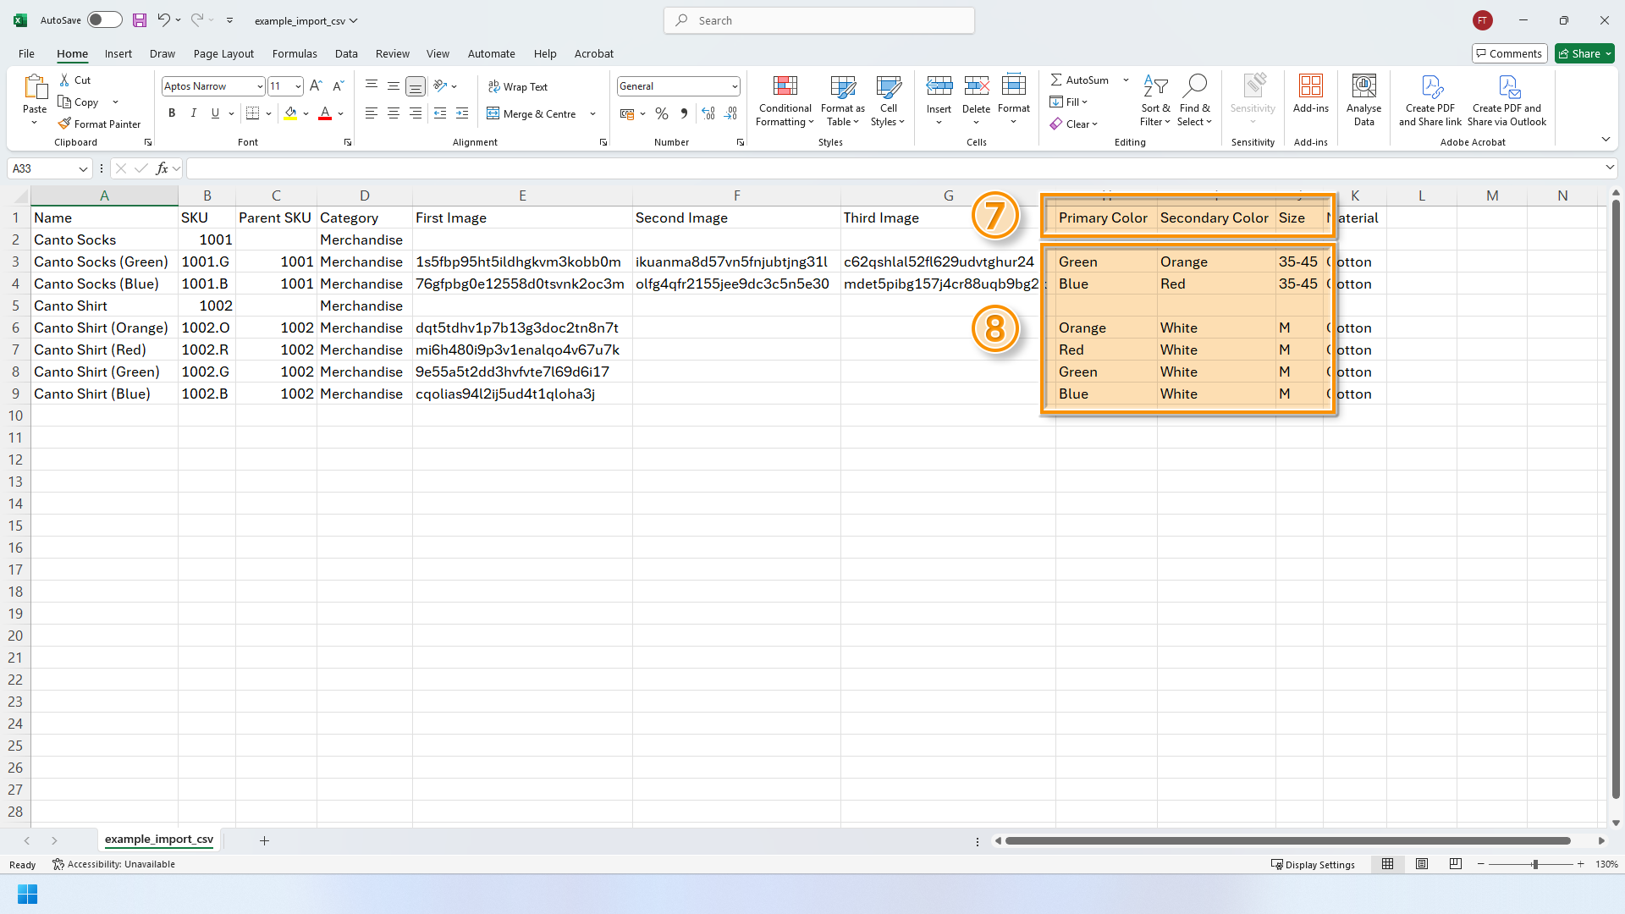Switch to Page Break Preview view

point(1455,864)
